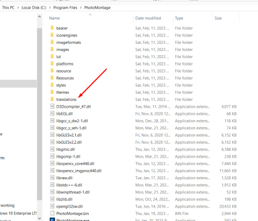Select the libraw.dll file icon
Image resolution: width=258 pixels, height=221 pixels.
(x=52, y=178)
